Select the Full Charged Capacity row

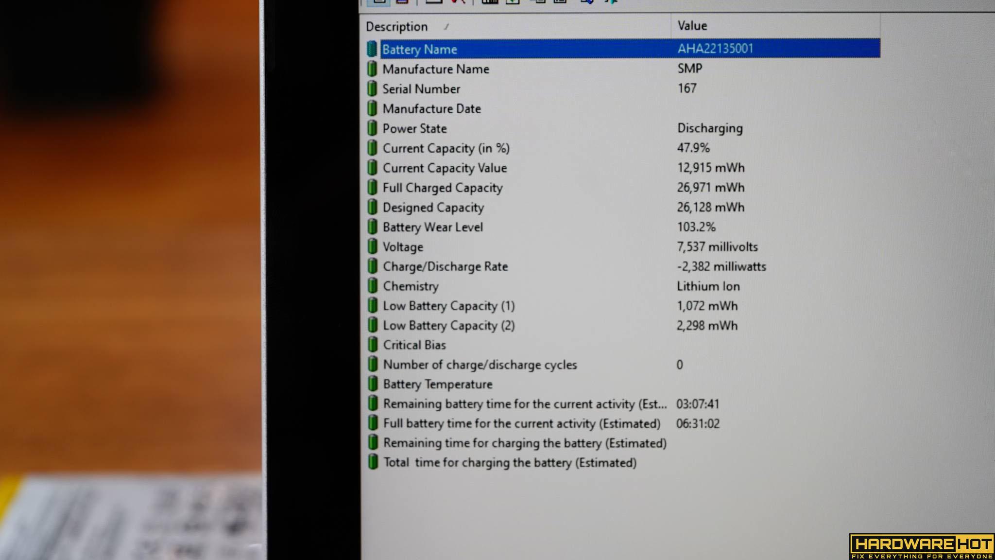coord(443,188)
